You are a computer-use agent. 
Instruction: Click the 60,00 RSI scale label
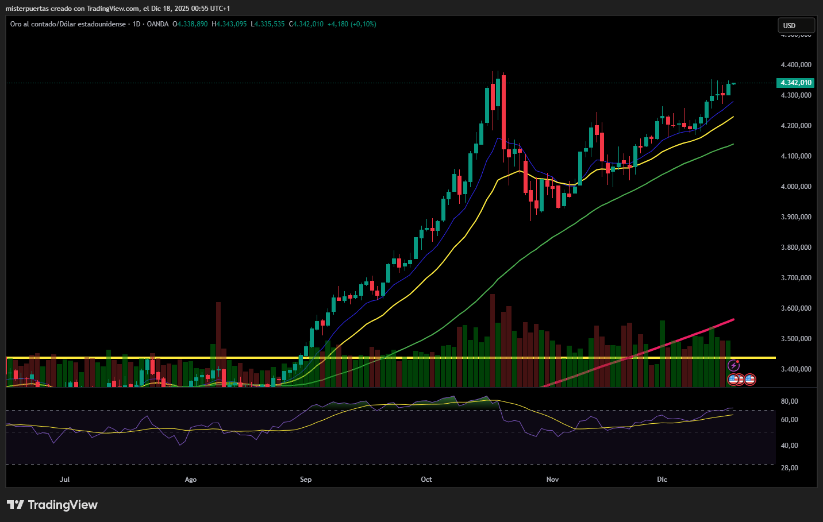(x=789, y=420)
